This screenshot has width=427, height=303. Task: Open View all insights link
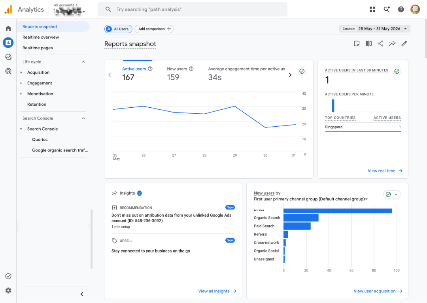pyautogui.click(x=217, y=291)
